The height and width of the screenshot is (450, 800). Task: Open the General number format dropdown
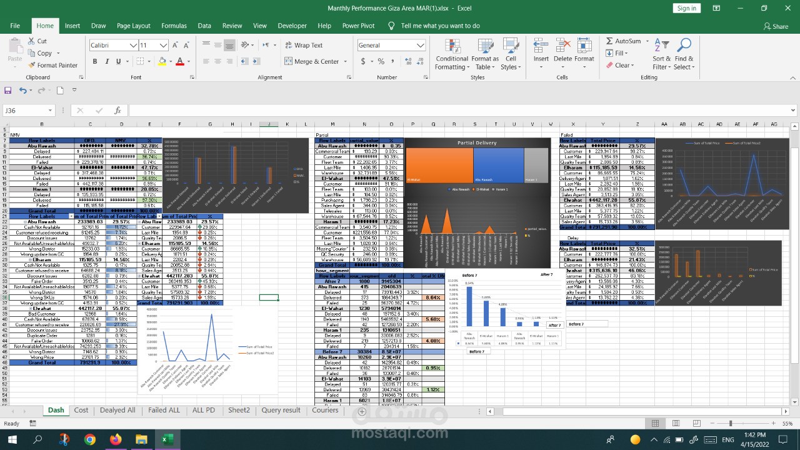coord(421,45)
